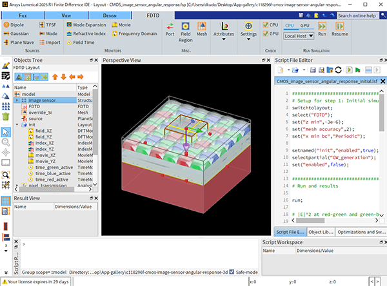
Task: Click the license expiry warning
Action: tap(35, 281)
